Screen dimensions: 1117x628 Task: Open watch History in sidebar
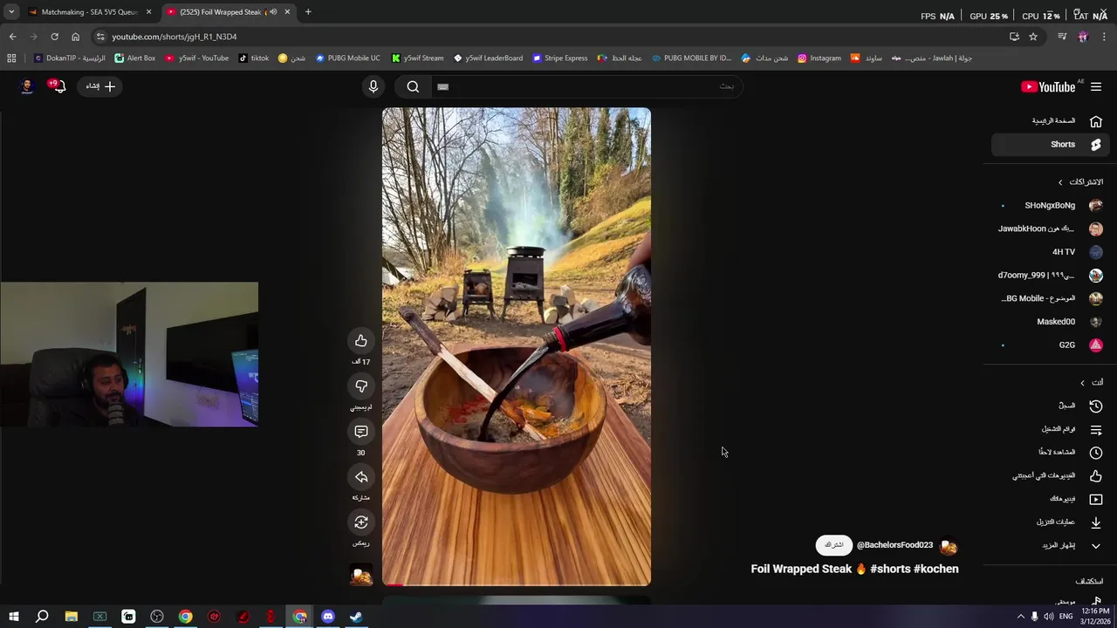click(1051, 406)
